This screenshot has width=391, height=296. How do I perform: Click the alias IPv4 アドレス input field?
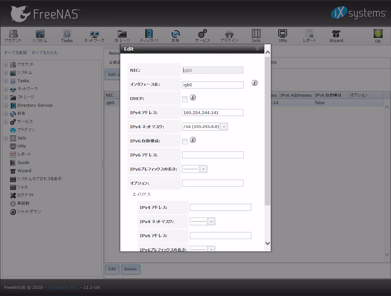(x=220, y=207)
